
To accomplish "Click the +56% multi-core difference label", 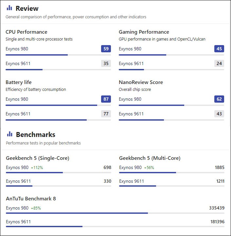I will (x=149, y=168).
